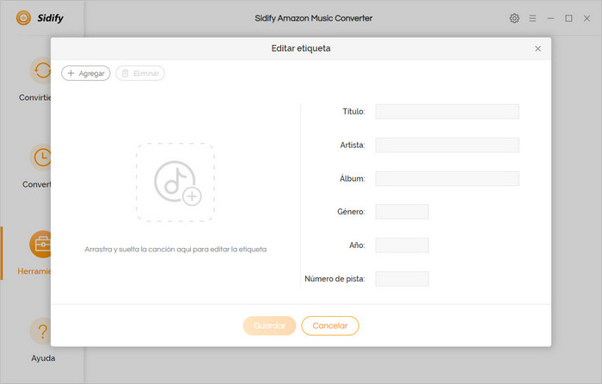Focus the Número de pista field

(402, 279)
